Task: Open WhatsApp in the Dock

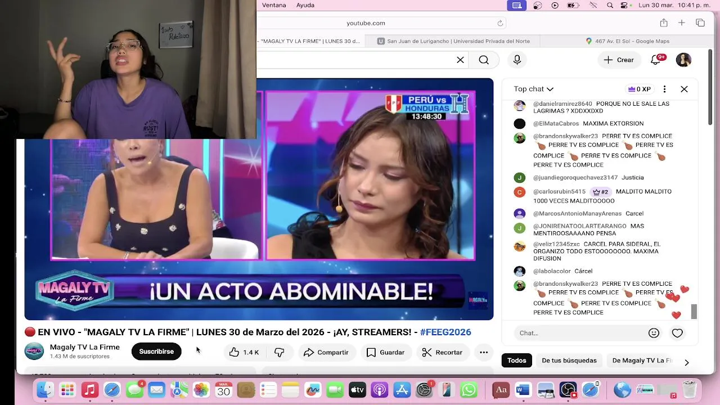Action: pyautogui.click(x=469, y=390)
